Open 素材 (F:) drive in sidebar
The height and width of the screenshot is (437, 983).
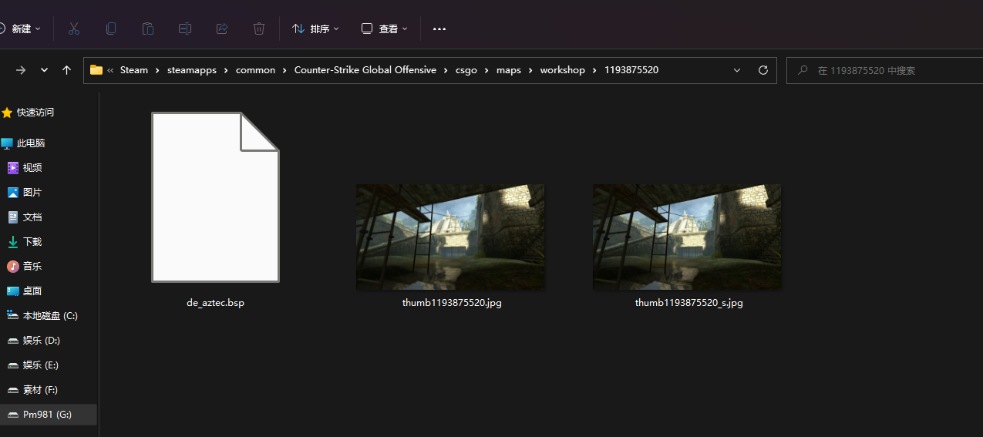[41, 390]
